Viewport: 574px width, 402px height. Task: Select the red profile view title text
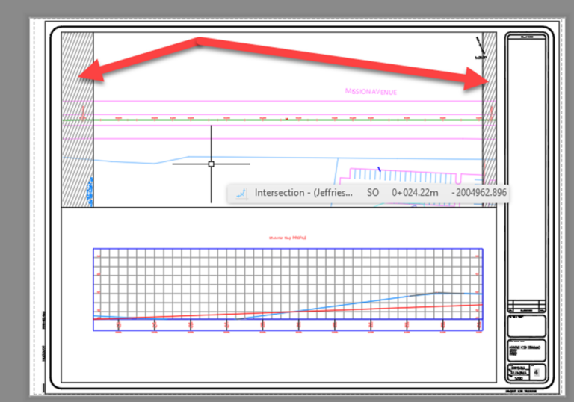tap(288, 238)
